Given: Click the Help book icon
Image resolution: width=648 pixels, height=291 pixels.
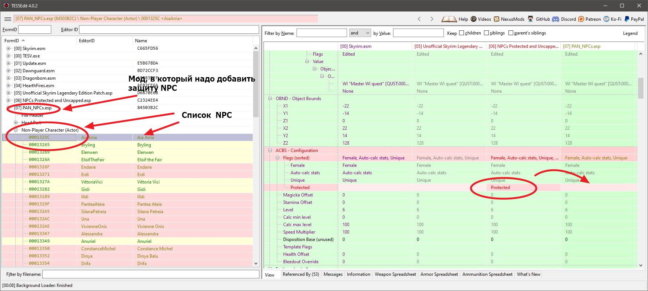Looking at the screenshot, I should pyautogui.click(x=449, y=19).
